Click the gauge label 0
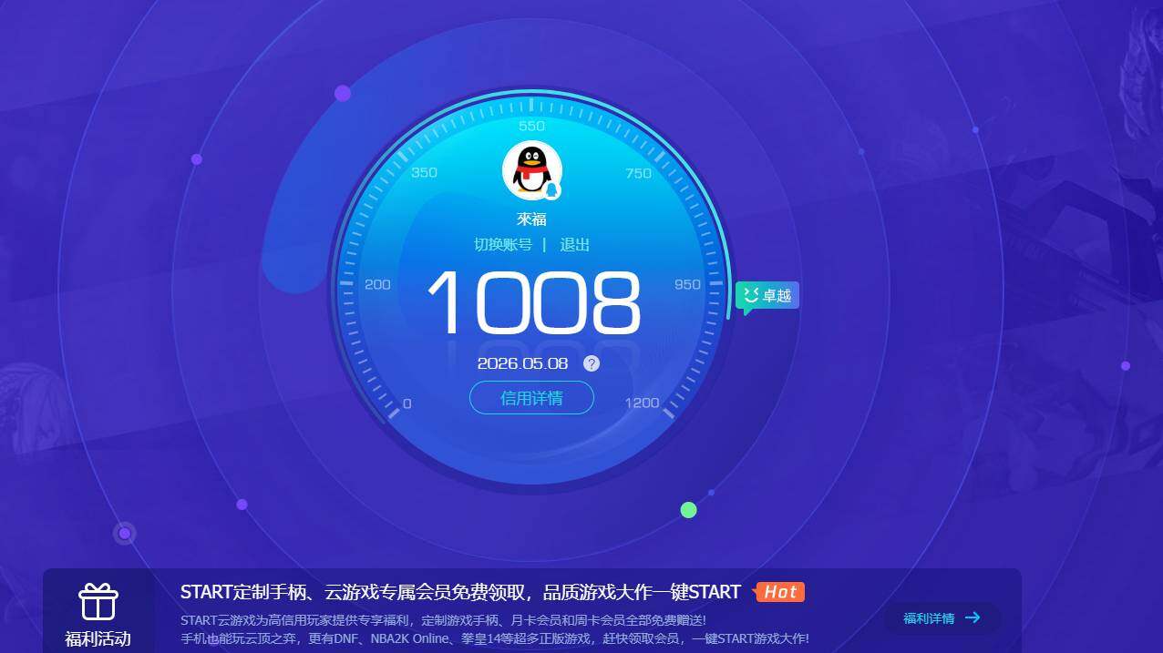This screenshot has height=653, width=1163. coord(407,403)
